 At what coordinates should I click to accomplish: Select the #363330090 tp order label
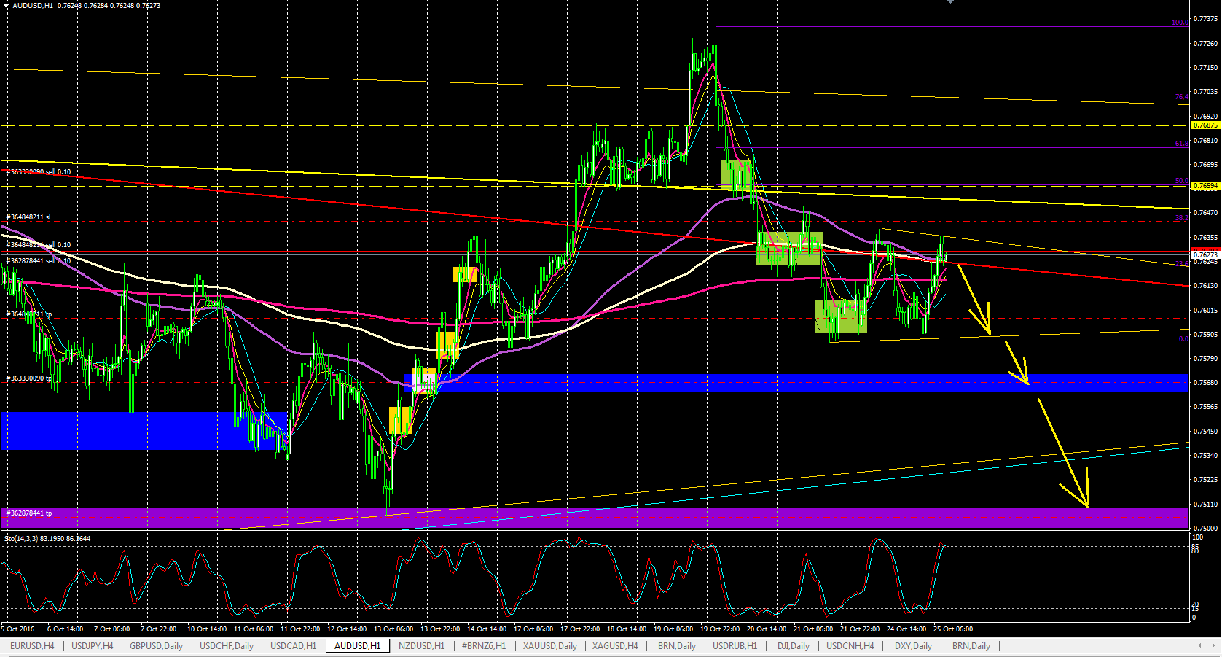click(29, 378)
